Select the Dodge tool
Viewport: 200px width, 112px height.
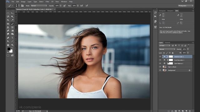point(12,34)
